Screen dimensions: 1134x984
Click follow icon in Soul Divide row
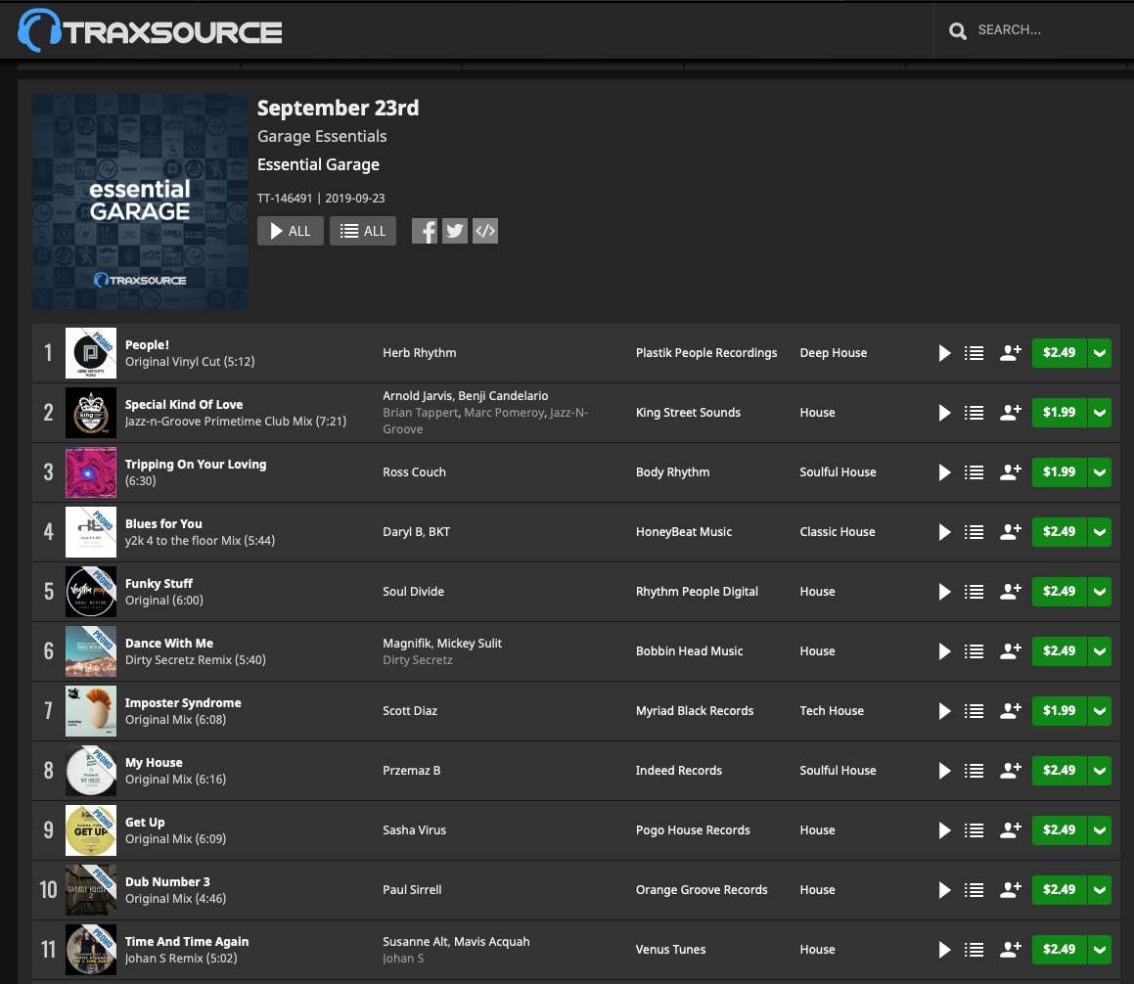[x=1011, y=592]
